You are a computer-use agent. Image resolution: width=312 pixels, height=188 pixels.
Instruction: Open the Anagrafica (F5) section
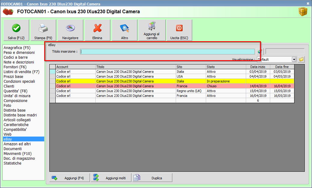click(x=17, y=48)
